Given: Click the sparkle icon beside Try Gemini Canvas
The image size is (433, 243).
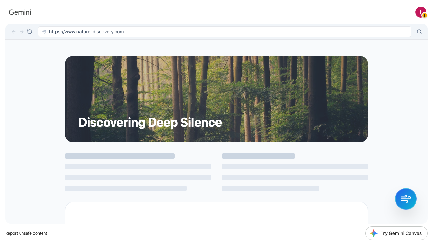Looking at the screenshot, I should (374, 233).
